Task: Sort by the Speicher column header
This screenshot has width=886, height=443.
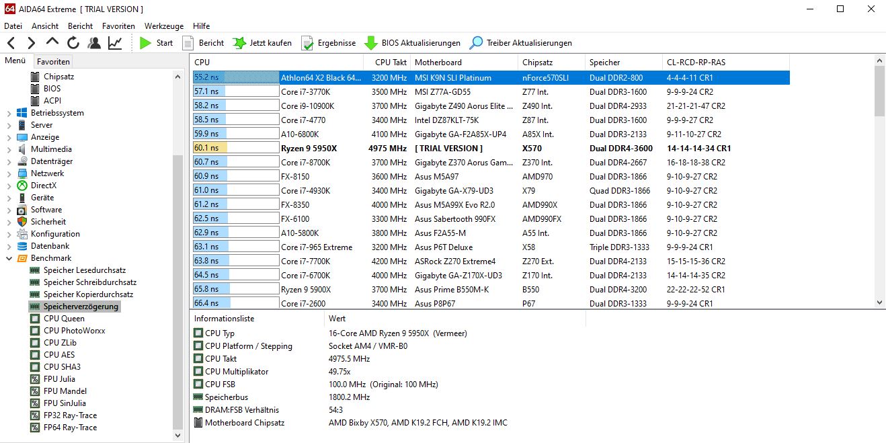Action: pos(624,63)
